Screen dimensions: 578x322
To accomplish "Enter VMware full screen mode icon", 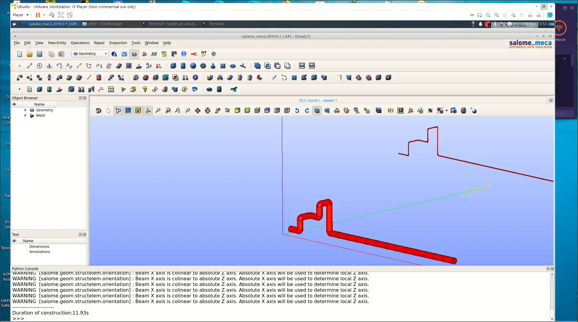I will (x=61, y=15).
